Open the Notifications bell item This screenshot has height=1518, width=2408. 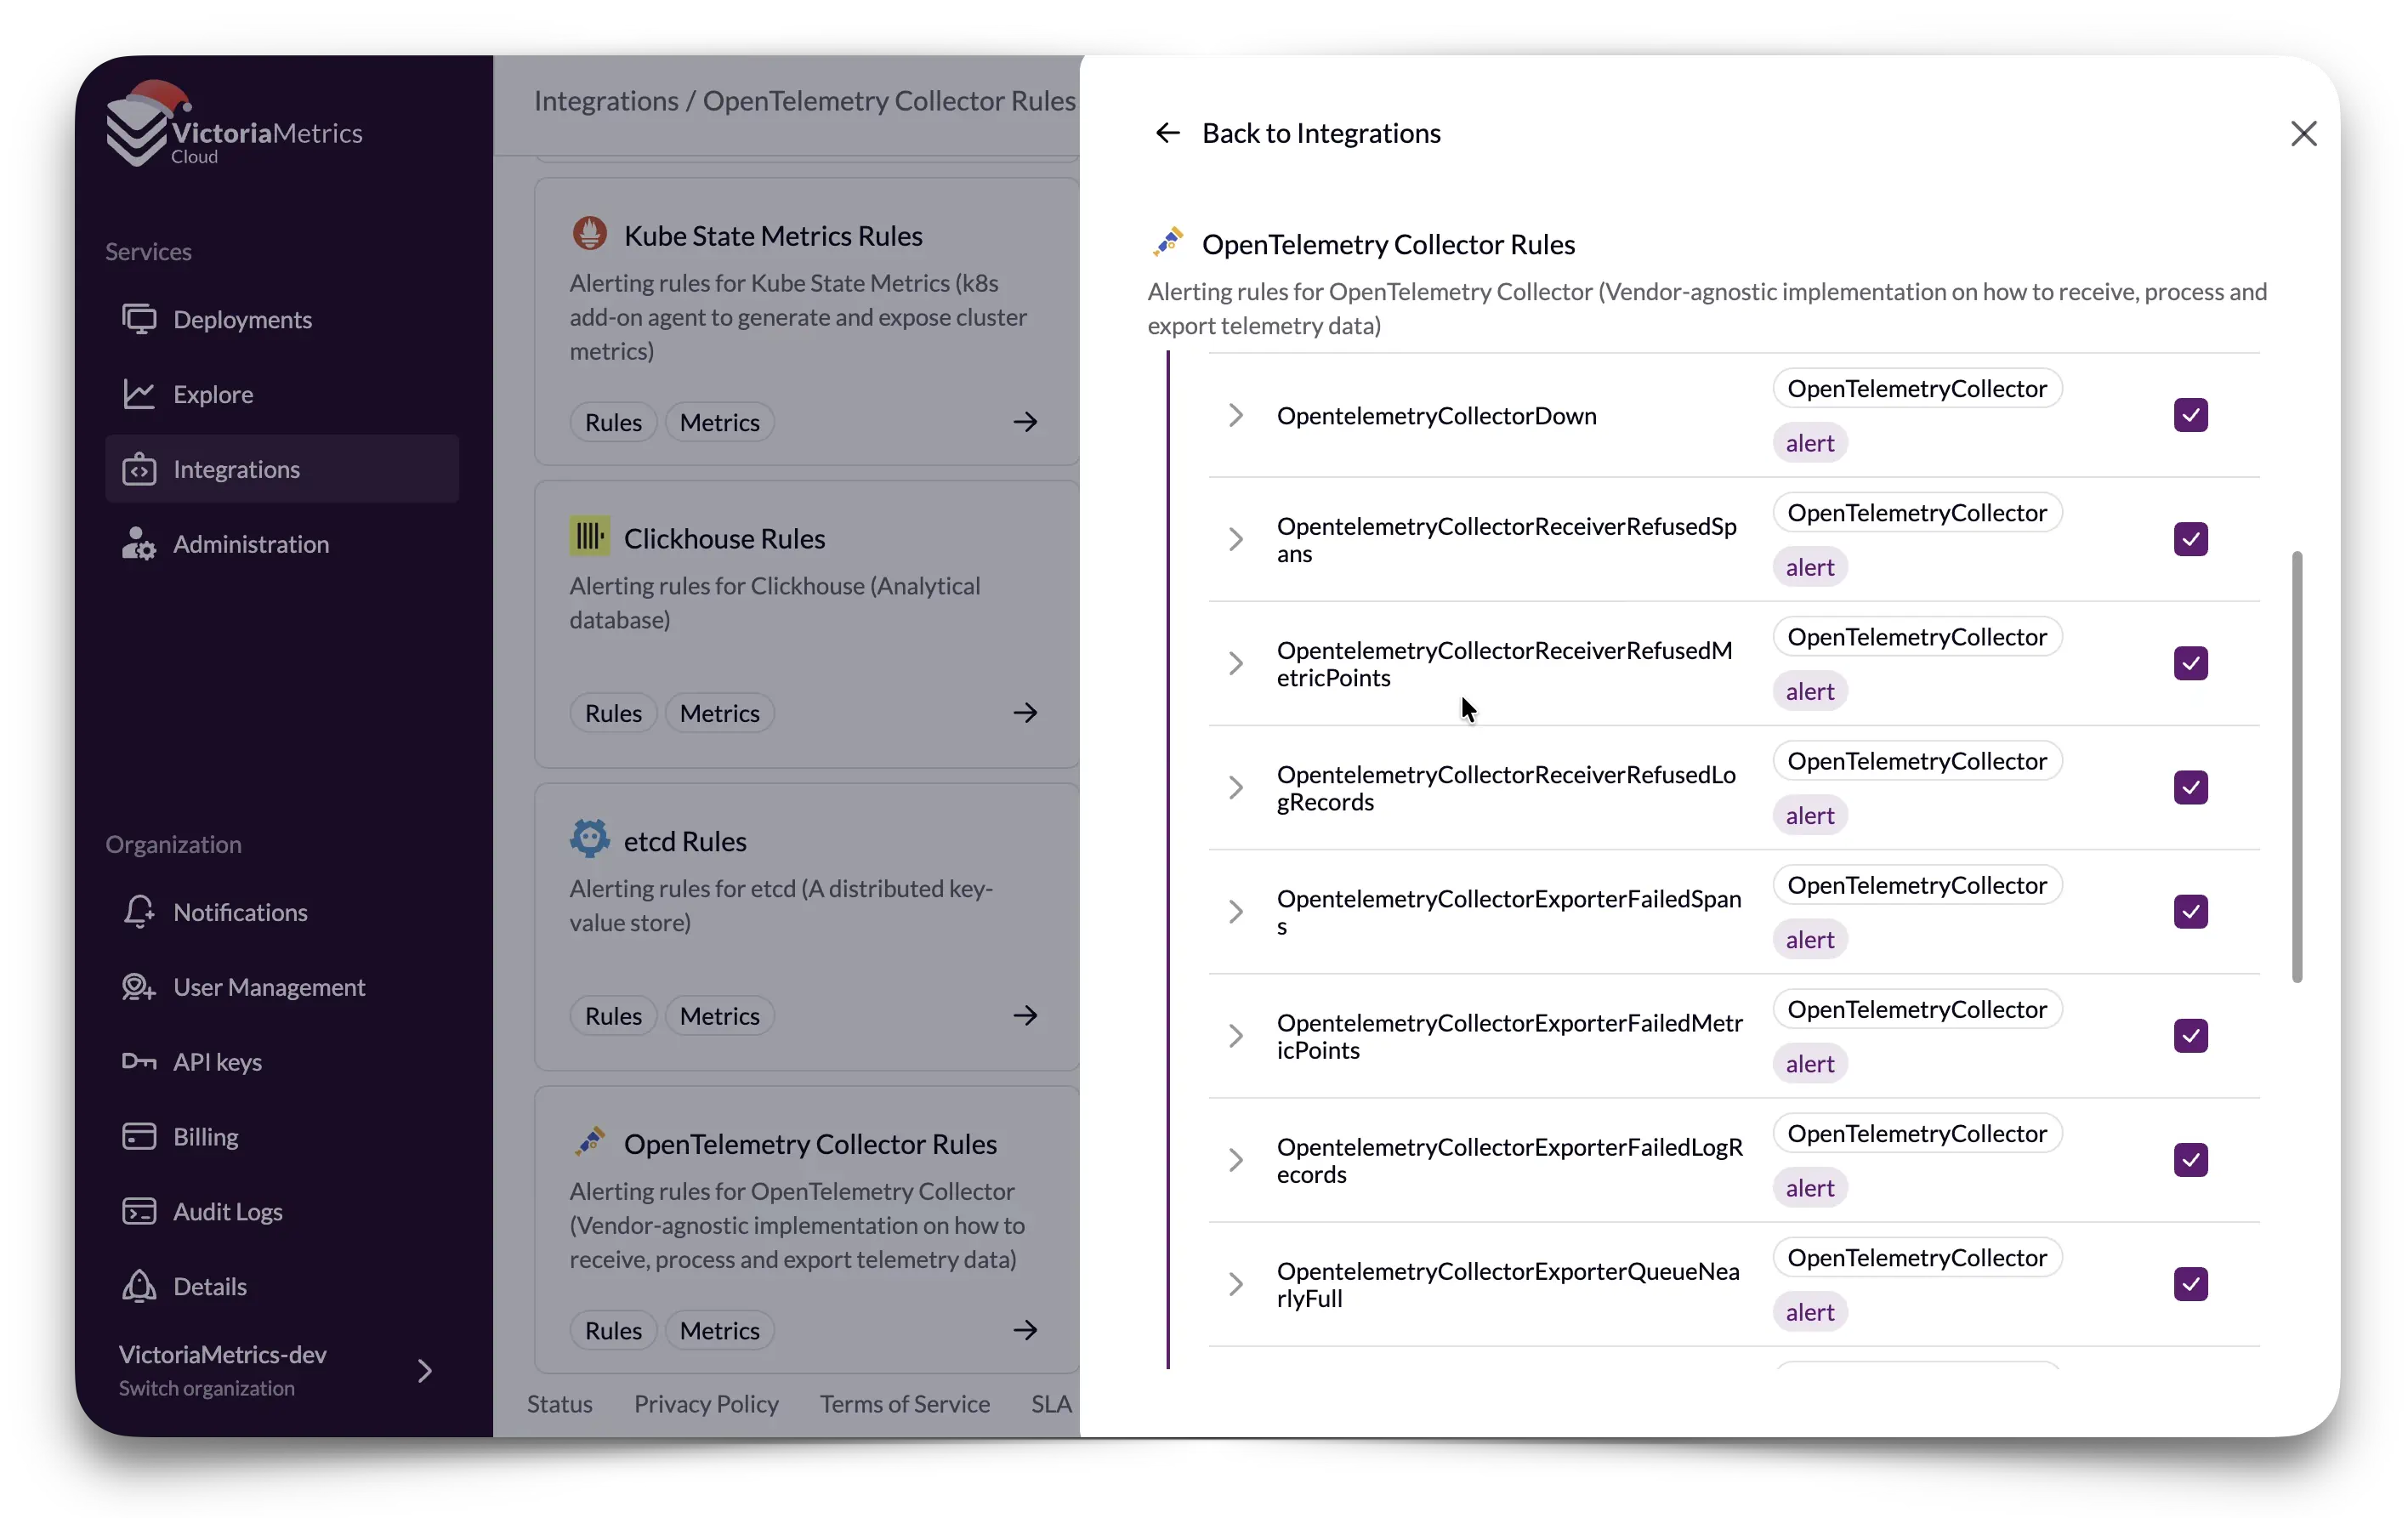(240, 912)
